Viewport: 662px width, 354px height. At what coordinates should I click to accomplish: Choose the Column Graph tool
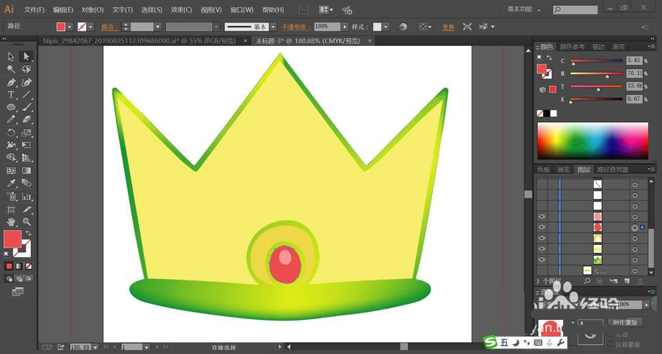pyautogui.click(x=26, y=196)
